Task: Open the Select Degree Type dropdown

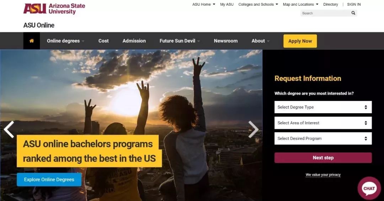Action: (x=323, y=107)
